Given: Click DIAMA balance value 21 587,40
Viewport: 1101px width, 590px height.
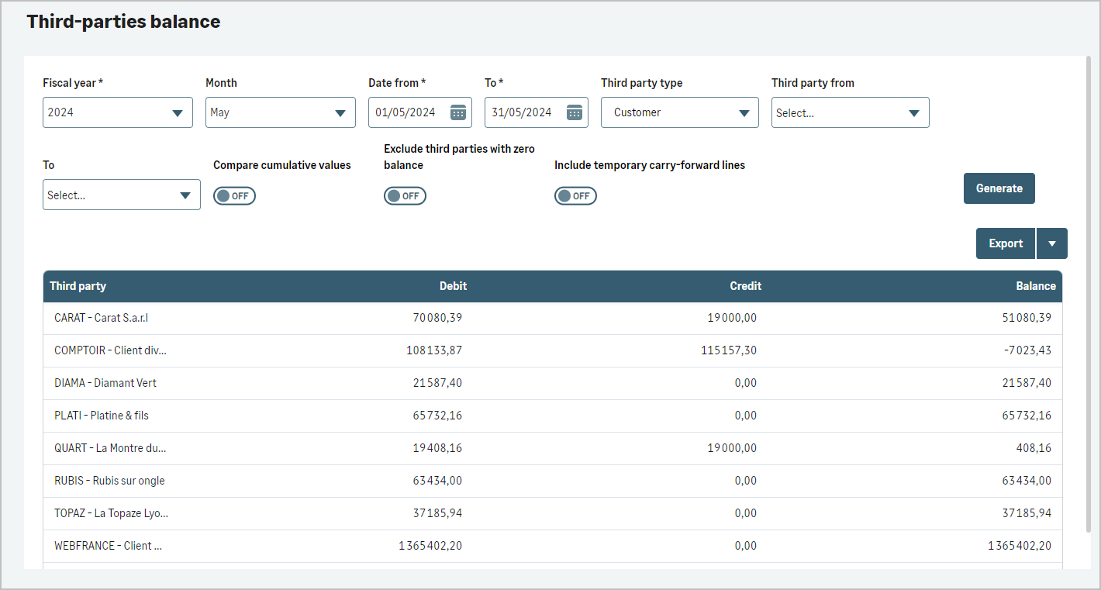Looking at the screenshot, I should (x=1027, y=383).
